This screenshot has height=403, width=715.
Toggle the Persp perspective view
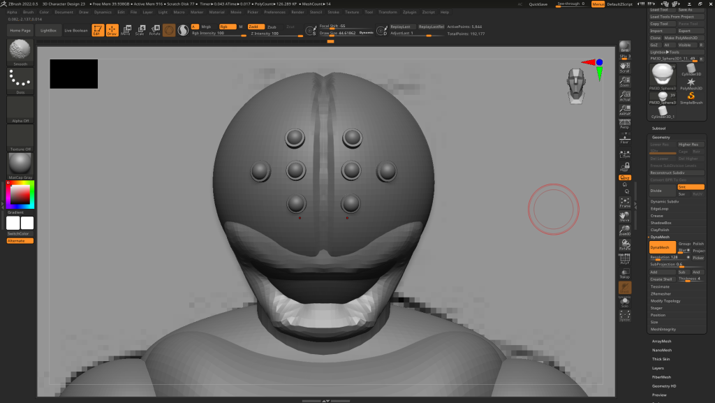coord(625,124)
